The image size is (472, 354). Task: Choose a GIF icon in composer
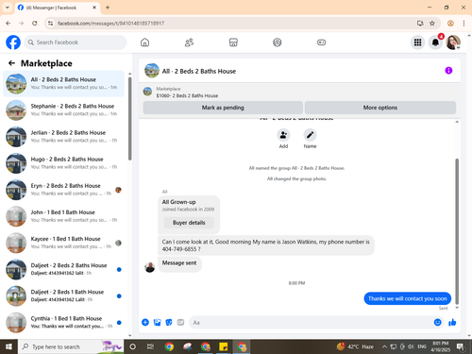coord(180,322)
